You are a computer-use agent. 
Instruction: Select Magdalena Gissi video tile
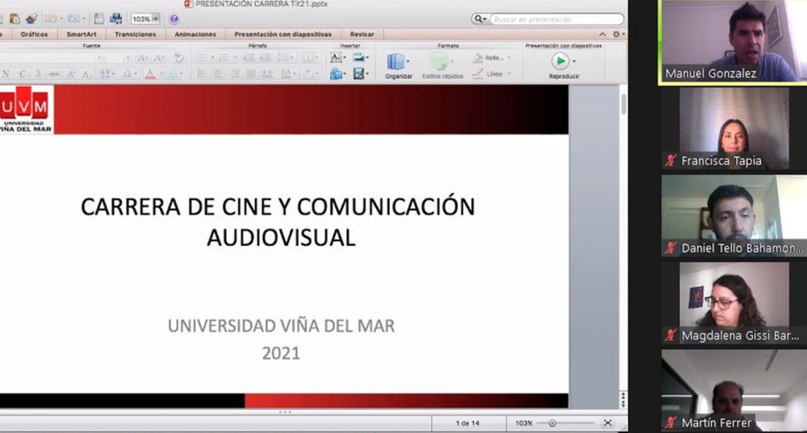point(734,303)
